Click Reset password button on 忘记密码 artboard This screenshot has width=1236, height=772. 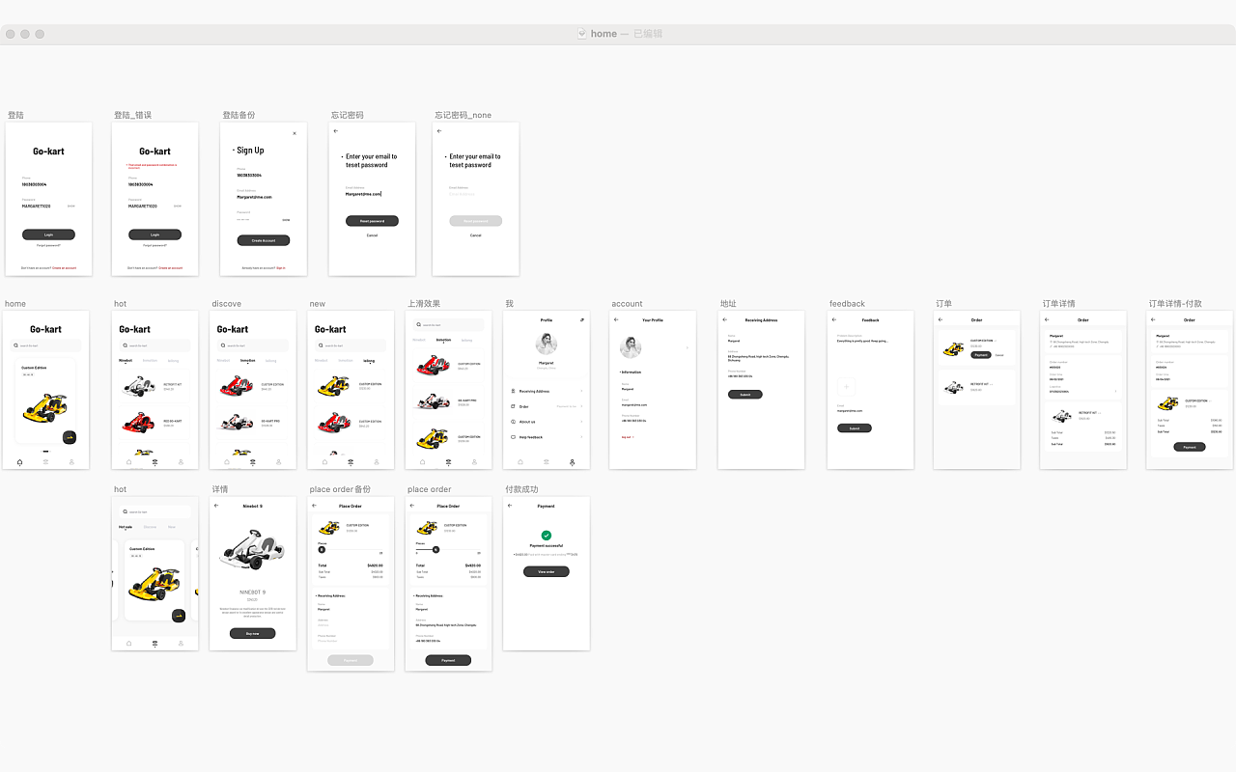372,221
